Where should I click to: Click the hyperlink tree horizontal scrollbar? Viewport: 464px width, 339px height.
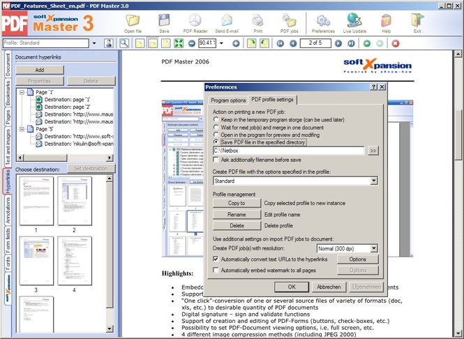pyautogui.click(x=64, y=158)
